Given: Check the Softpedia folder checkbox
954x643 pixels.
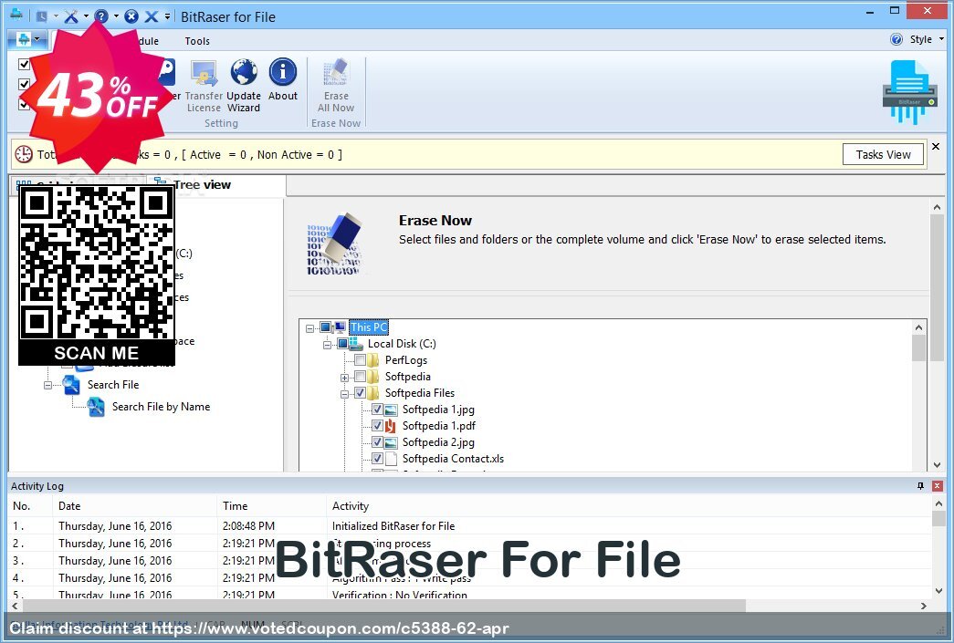Looking at the screenshot, I should tap(361, 377).
